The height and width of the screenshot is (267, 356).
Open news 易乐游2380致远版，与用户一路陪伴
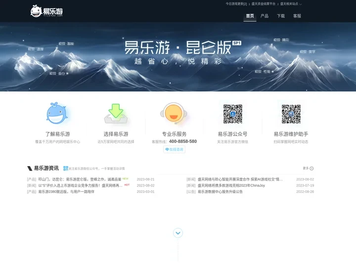pyautogui.click(x=66, y=192)
